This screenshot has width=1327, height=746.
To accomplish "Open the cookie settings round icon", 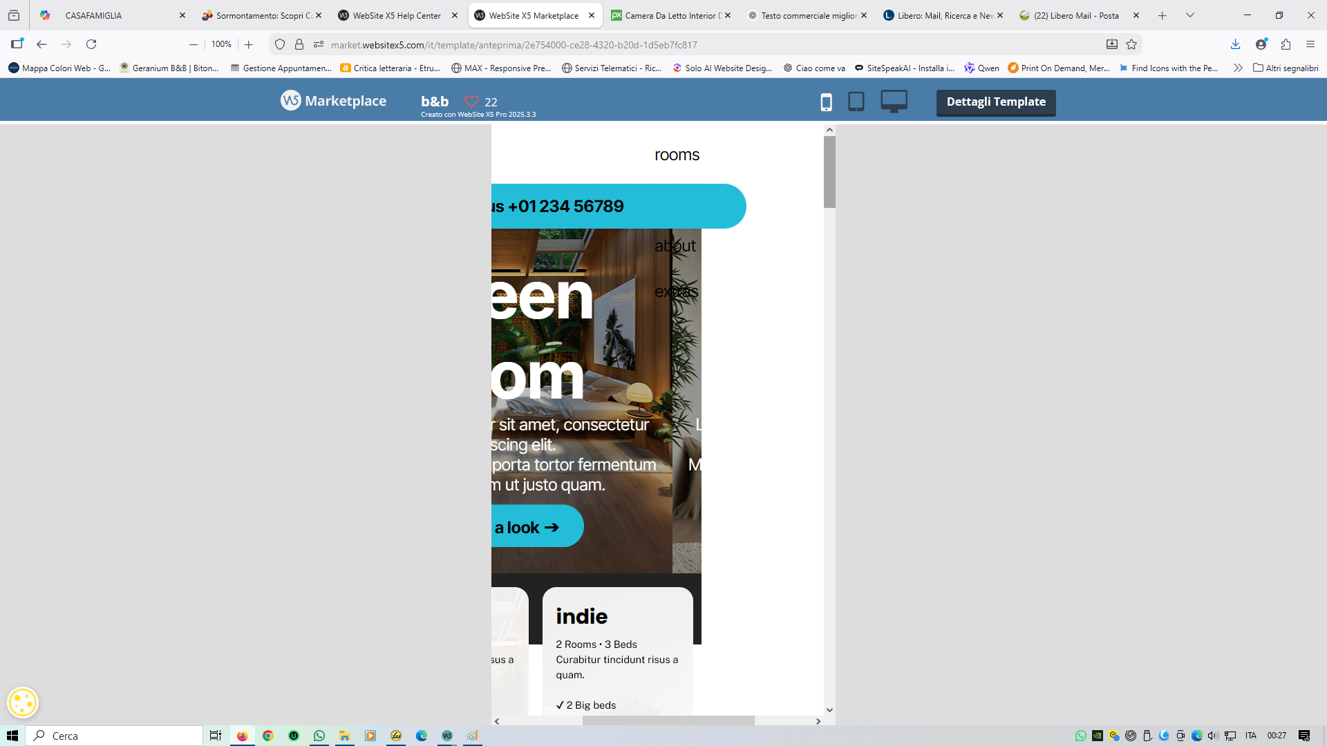I will click(23, 702).
